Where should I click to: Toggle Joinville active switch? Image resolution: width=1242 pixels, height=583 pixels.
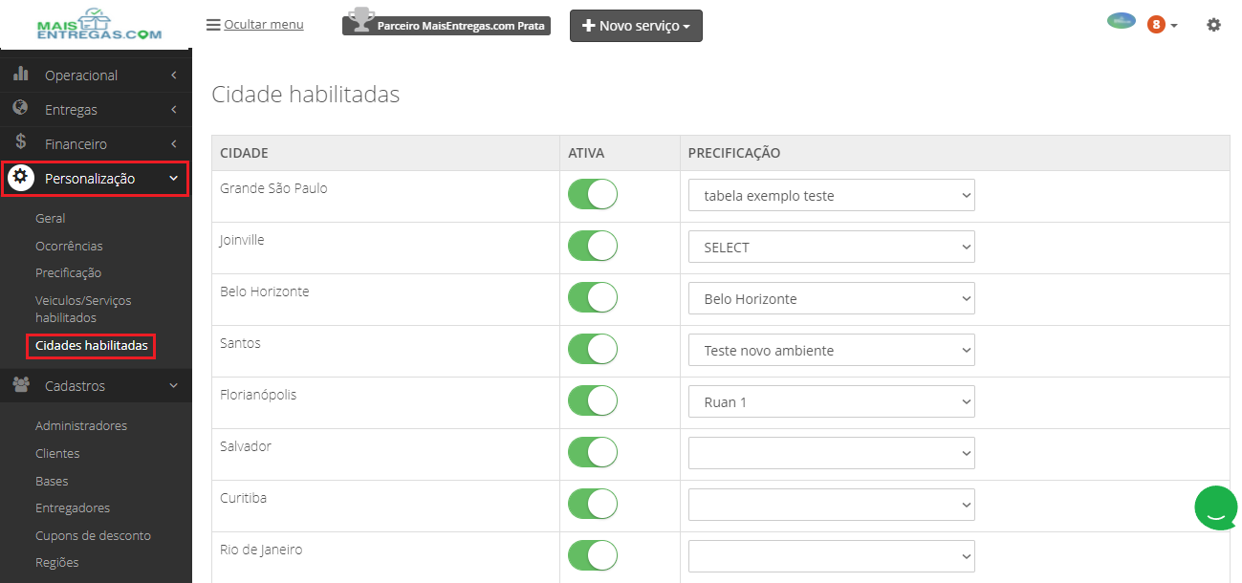(593, 247)
